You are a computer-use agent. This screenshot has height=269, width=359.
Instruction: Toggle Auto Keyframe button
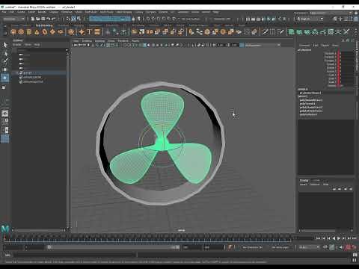click(348, 247)
